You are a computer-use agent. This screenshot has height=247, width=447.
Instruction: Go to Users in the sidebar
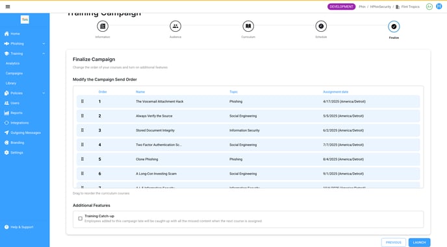tap(15, 103)
